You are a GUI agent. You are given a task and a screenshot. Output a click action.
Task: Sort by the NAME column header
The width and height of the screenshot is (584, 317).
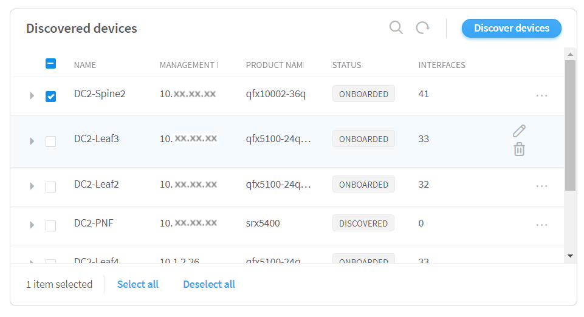[x=85, y=65]
